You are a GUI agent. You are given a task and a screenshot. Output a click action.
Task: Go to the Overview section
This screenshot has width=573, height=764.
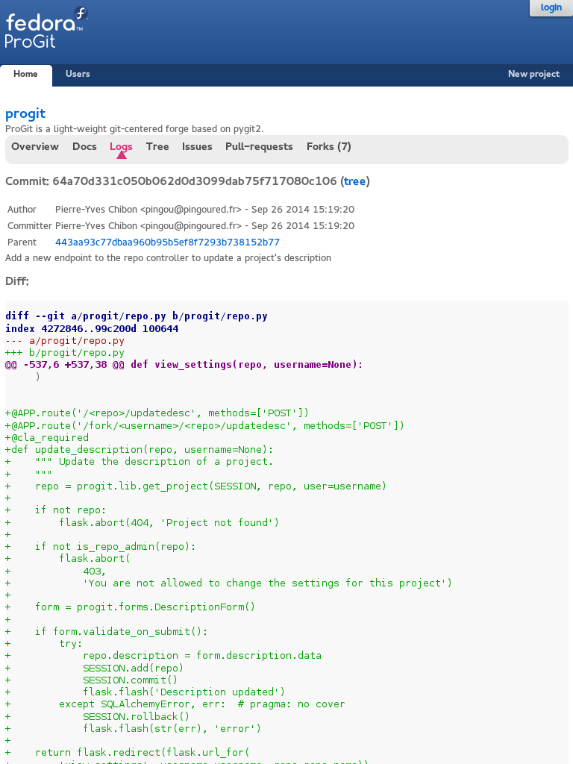point(35,147)
